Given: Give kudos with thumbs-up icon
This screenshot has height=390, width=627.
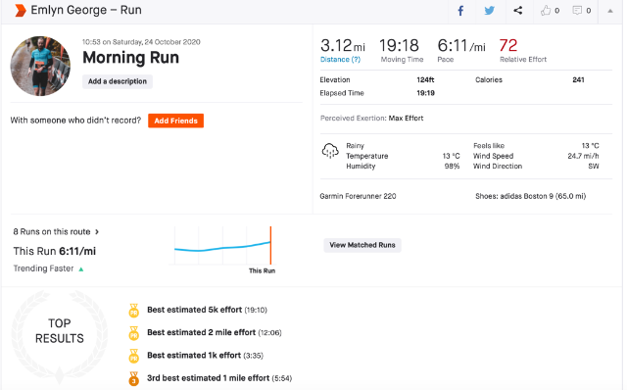Looking at the screenshot, I should point(546,11).
